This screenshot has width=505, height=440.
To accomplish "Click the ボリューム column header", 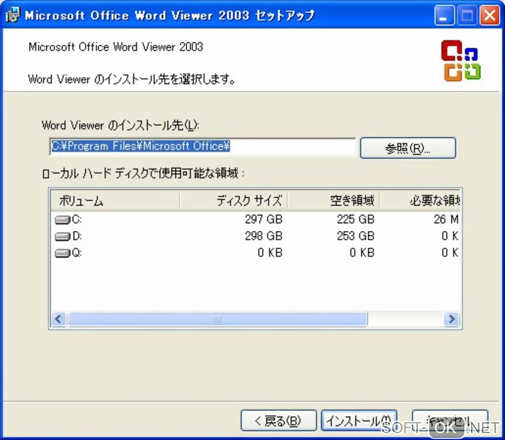I will click(x=115, y=201).
